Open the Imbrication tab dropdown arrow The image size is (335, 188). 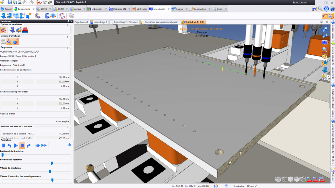coord(106,9)
